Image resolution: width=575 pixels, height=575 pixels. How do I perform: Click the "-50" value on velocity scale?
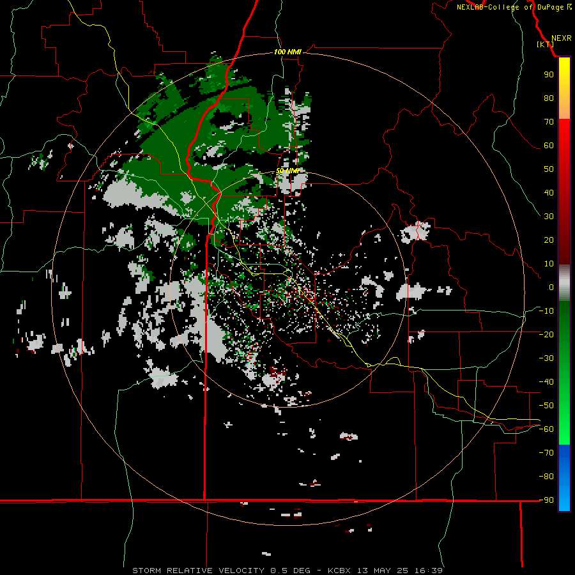546,406
